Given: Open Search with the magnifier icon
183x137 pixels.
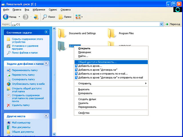Looking at the screenshot, I should (x=45, y=17).
